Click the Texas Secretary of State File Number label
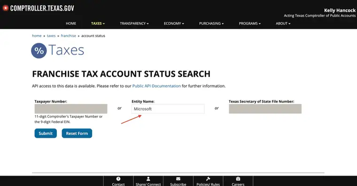Viewport: 357px width, 186px height. (x=261, y=102)
